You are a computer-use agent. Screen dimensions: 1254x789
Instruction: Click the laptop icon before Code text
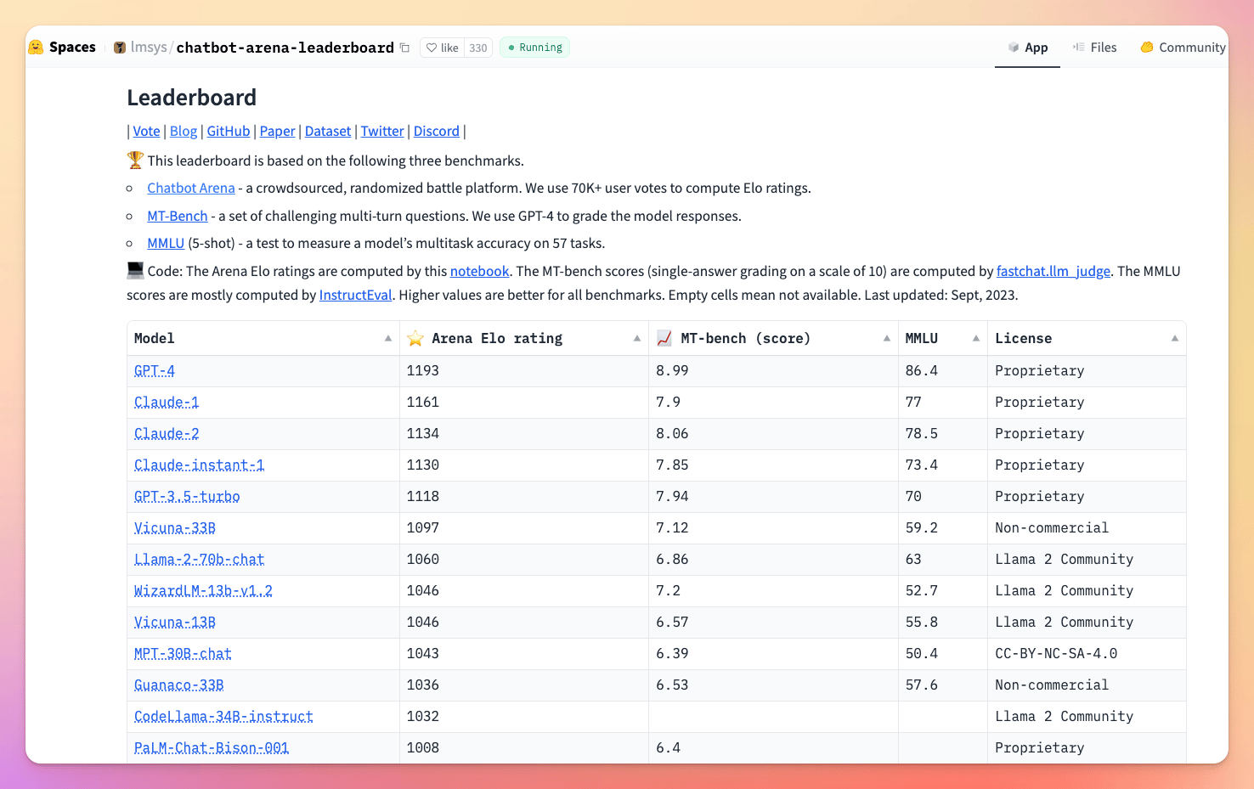135,270
